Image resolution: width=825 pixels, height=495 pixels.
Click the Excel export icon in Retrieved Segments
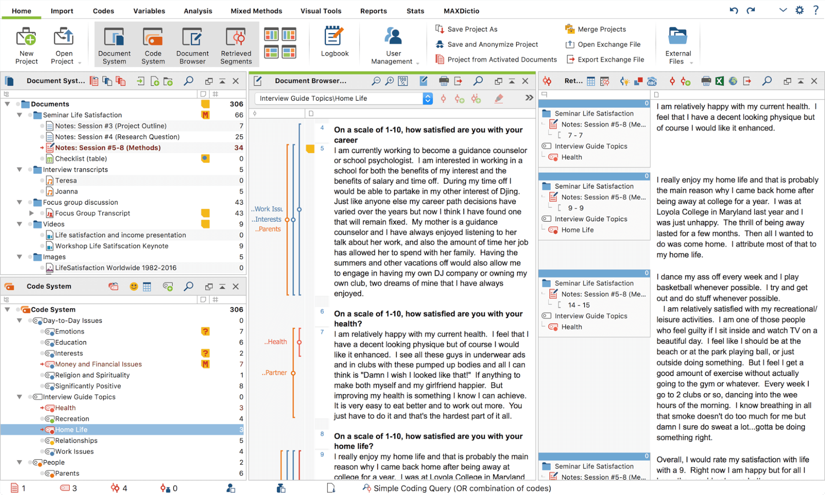pyautogui.click(x=719, y=81)
